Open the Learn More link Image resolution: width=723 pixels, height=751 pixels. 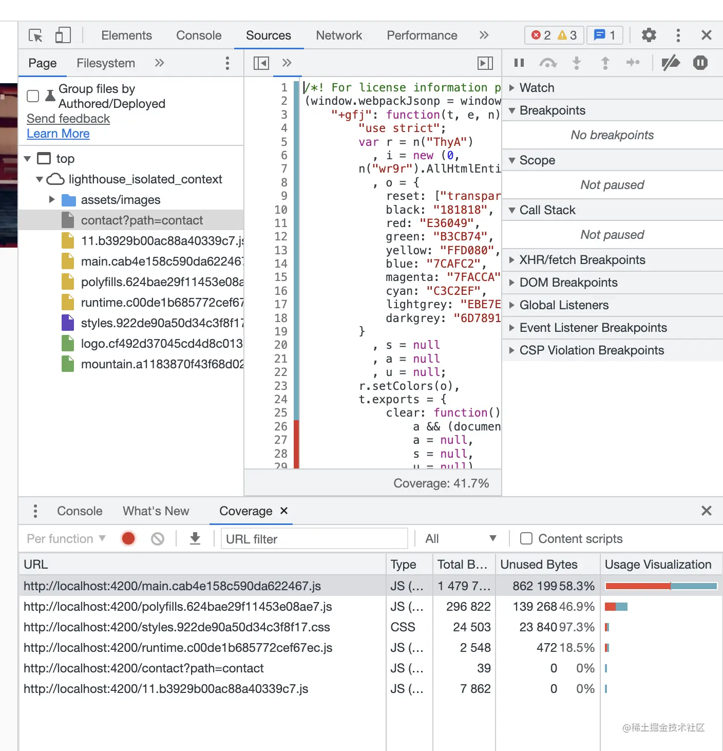click(58, 134)
